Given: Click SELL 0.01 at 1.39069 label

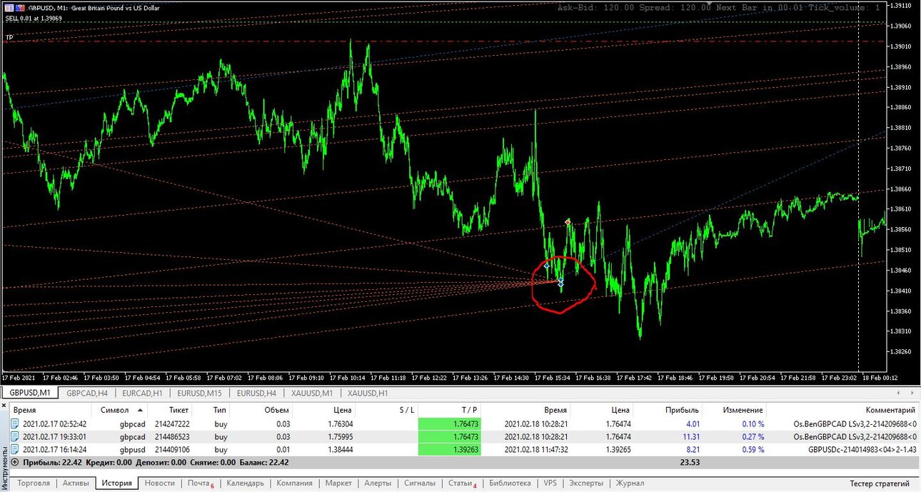Looking at the screenshot, I should (34, 18).
